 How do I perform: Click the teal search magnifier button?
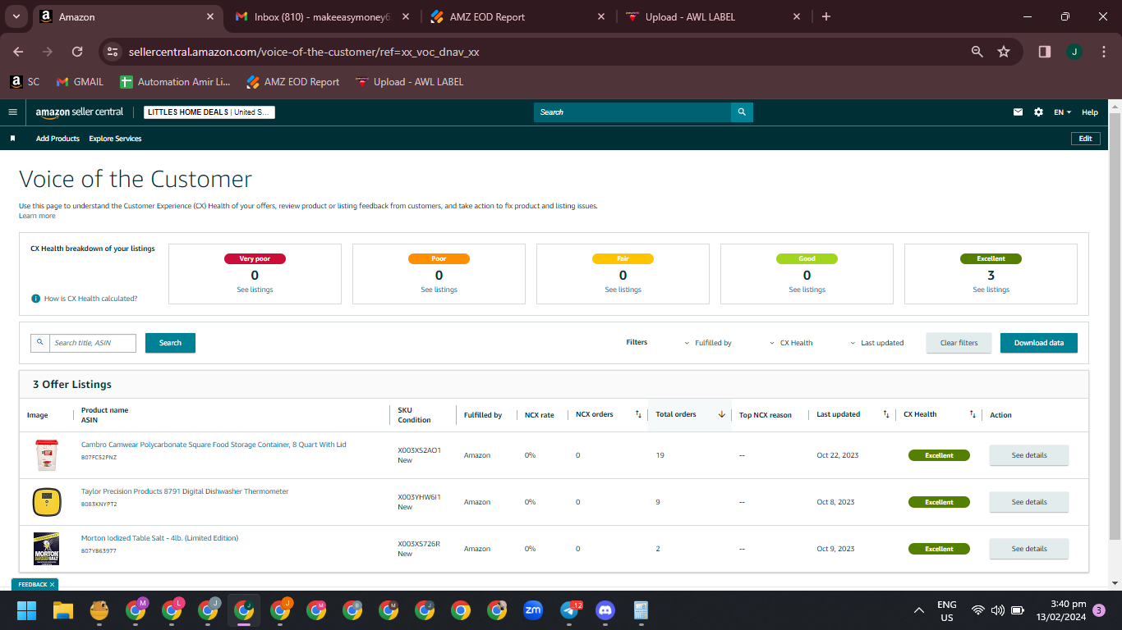742,112
